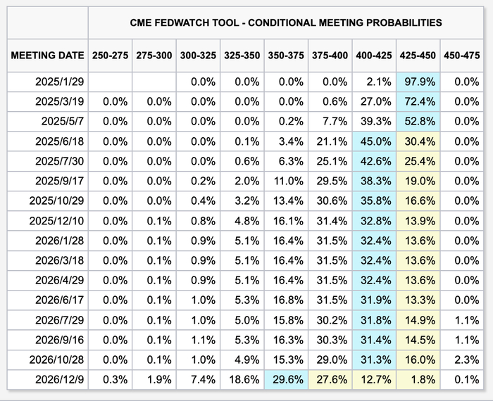Click the 29.6% cell in the 2026/12/9 row
The height and width of the screenshot is (401, 493).
(x=287, y=378)
